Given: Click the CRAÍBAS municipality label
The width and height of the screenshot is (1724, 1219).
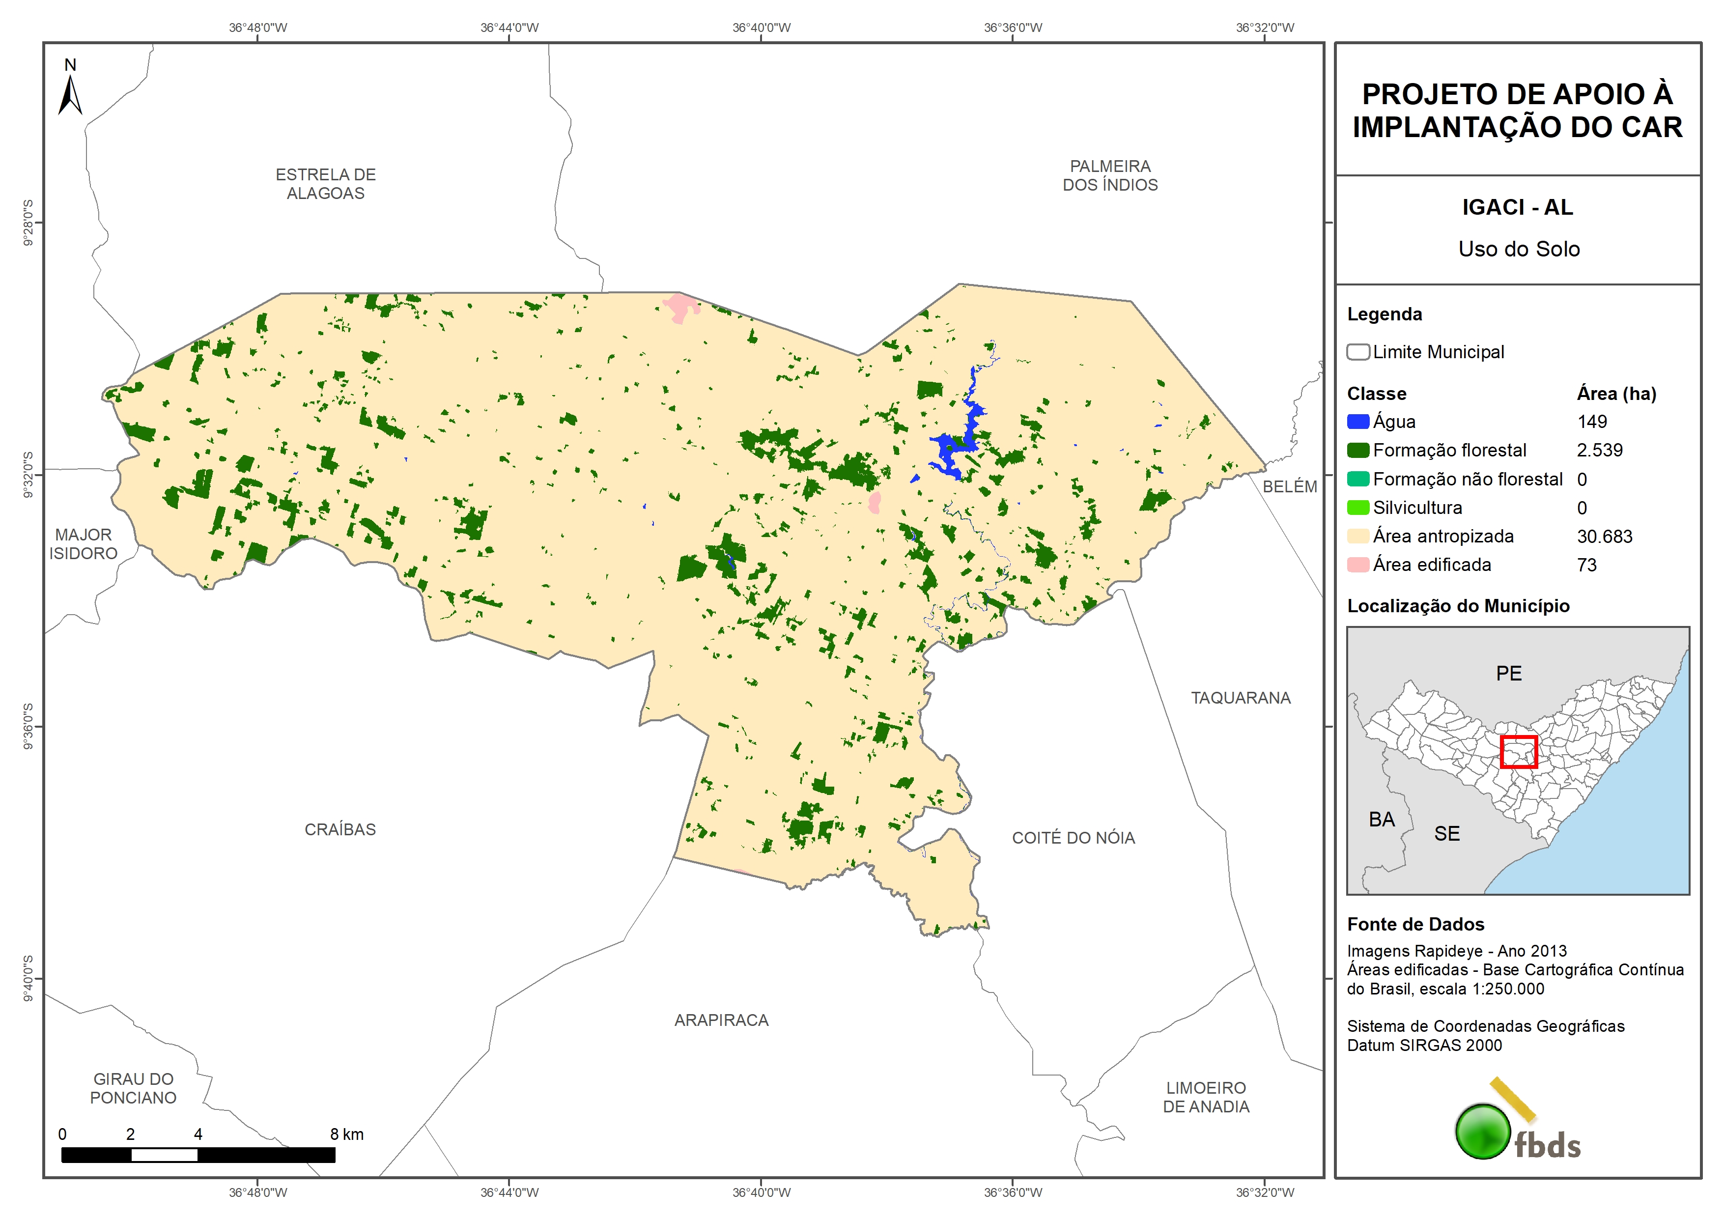Looking at the screenshot, I should [340, 829].
